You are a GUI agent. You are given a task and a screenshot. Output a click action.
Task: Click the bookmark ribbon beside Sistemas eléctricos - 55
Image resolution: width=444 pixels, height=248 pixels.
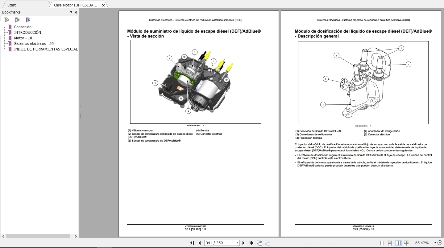10,44
